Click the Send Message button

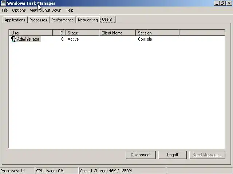pyautogui.click(x=207, y=155)
